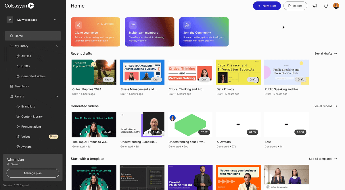Open the Blood Biochemistry video thumbnail

tap(142, 125)
